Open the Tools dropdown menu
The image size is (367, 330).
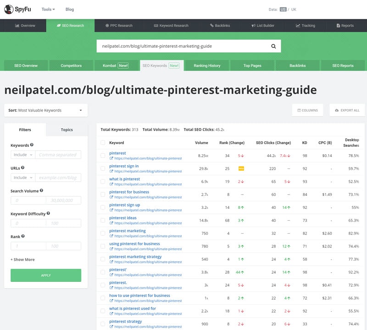pyautogui.click(x=48, y=9)
